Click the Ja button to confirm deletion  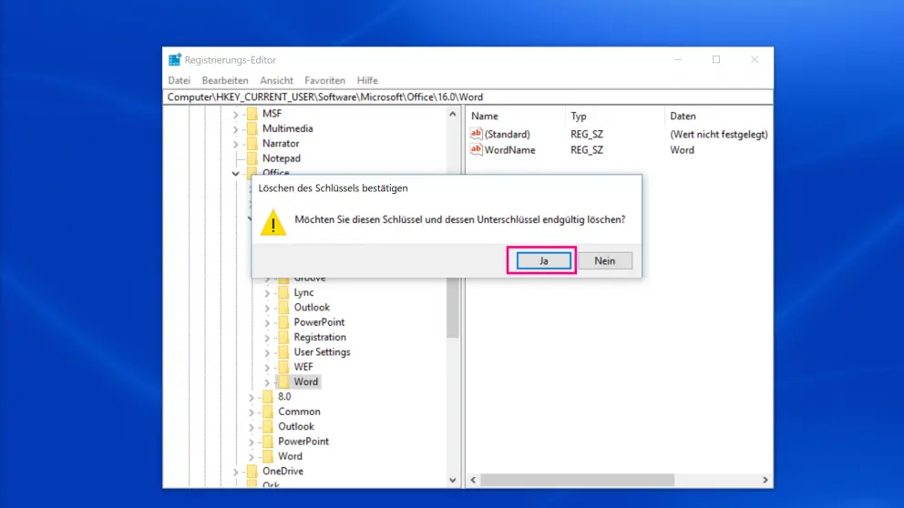(543, 260)
